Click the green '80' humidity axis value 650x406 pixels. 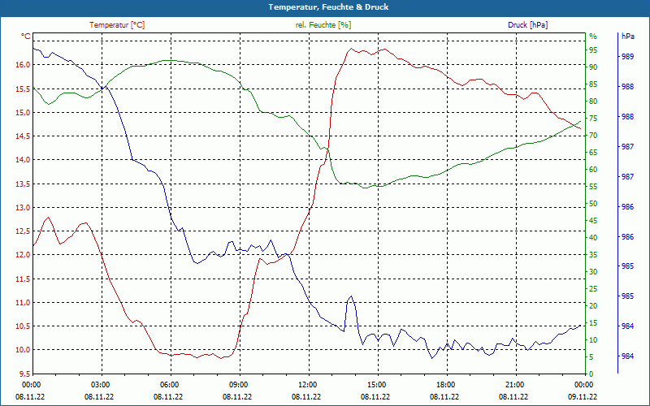[593, 101]
